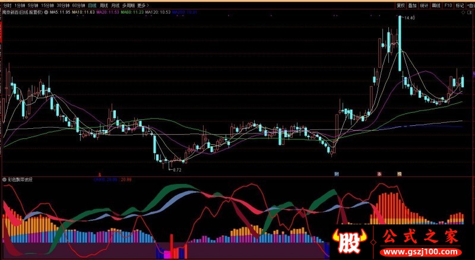The image size is (475, 260).
Task: Click the 标记 mark button
Action: click(460, 5)
